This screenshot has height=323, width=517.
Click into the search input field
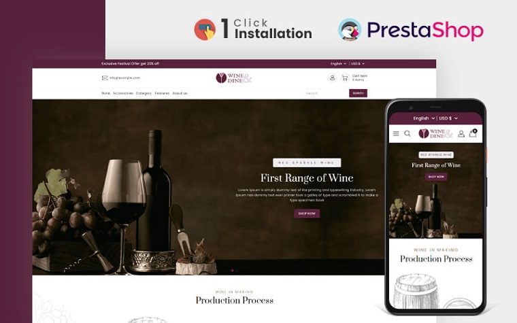pos(327,93)
